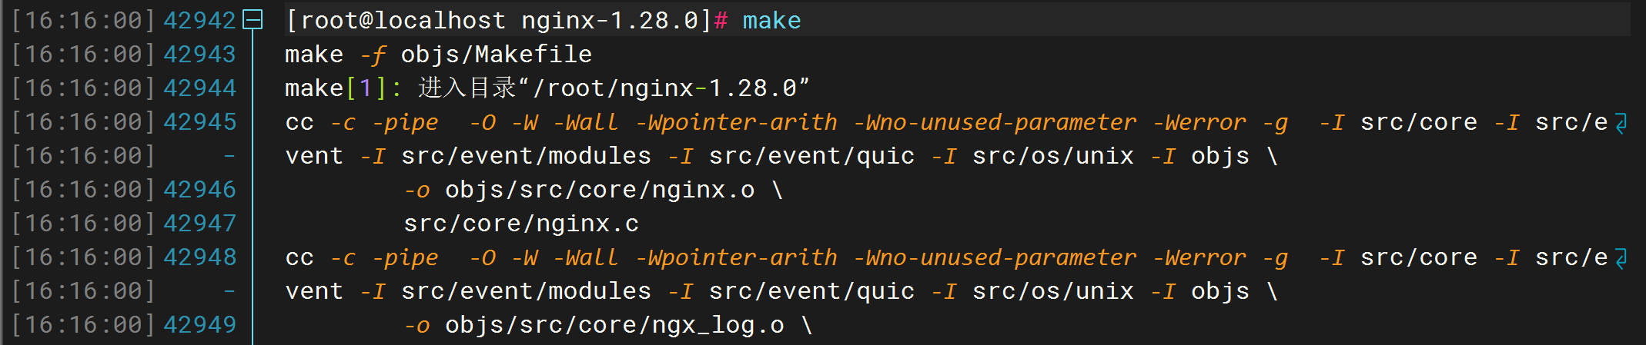Image resolution: width=1646 pixels, height=345 pixels.
Task: Collapse the fold at line 42942
Action: click(x=253, y=20)
